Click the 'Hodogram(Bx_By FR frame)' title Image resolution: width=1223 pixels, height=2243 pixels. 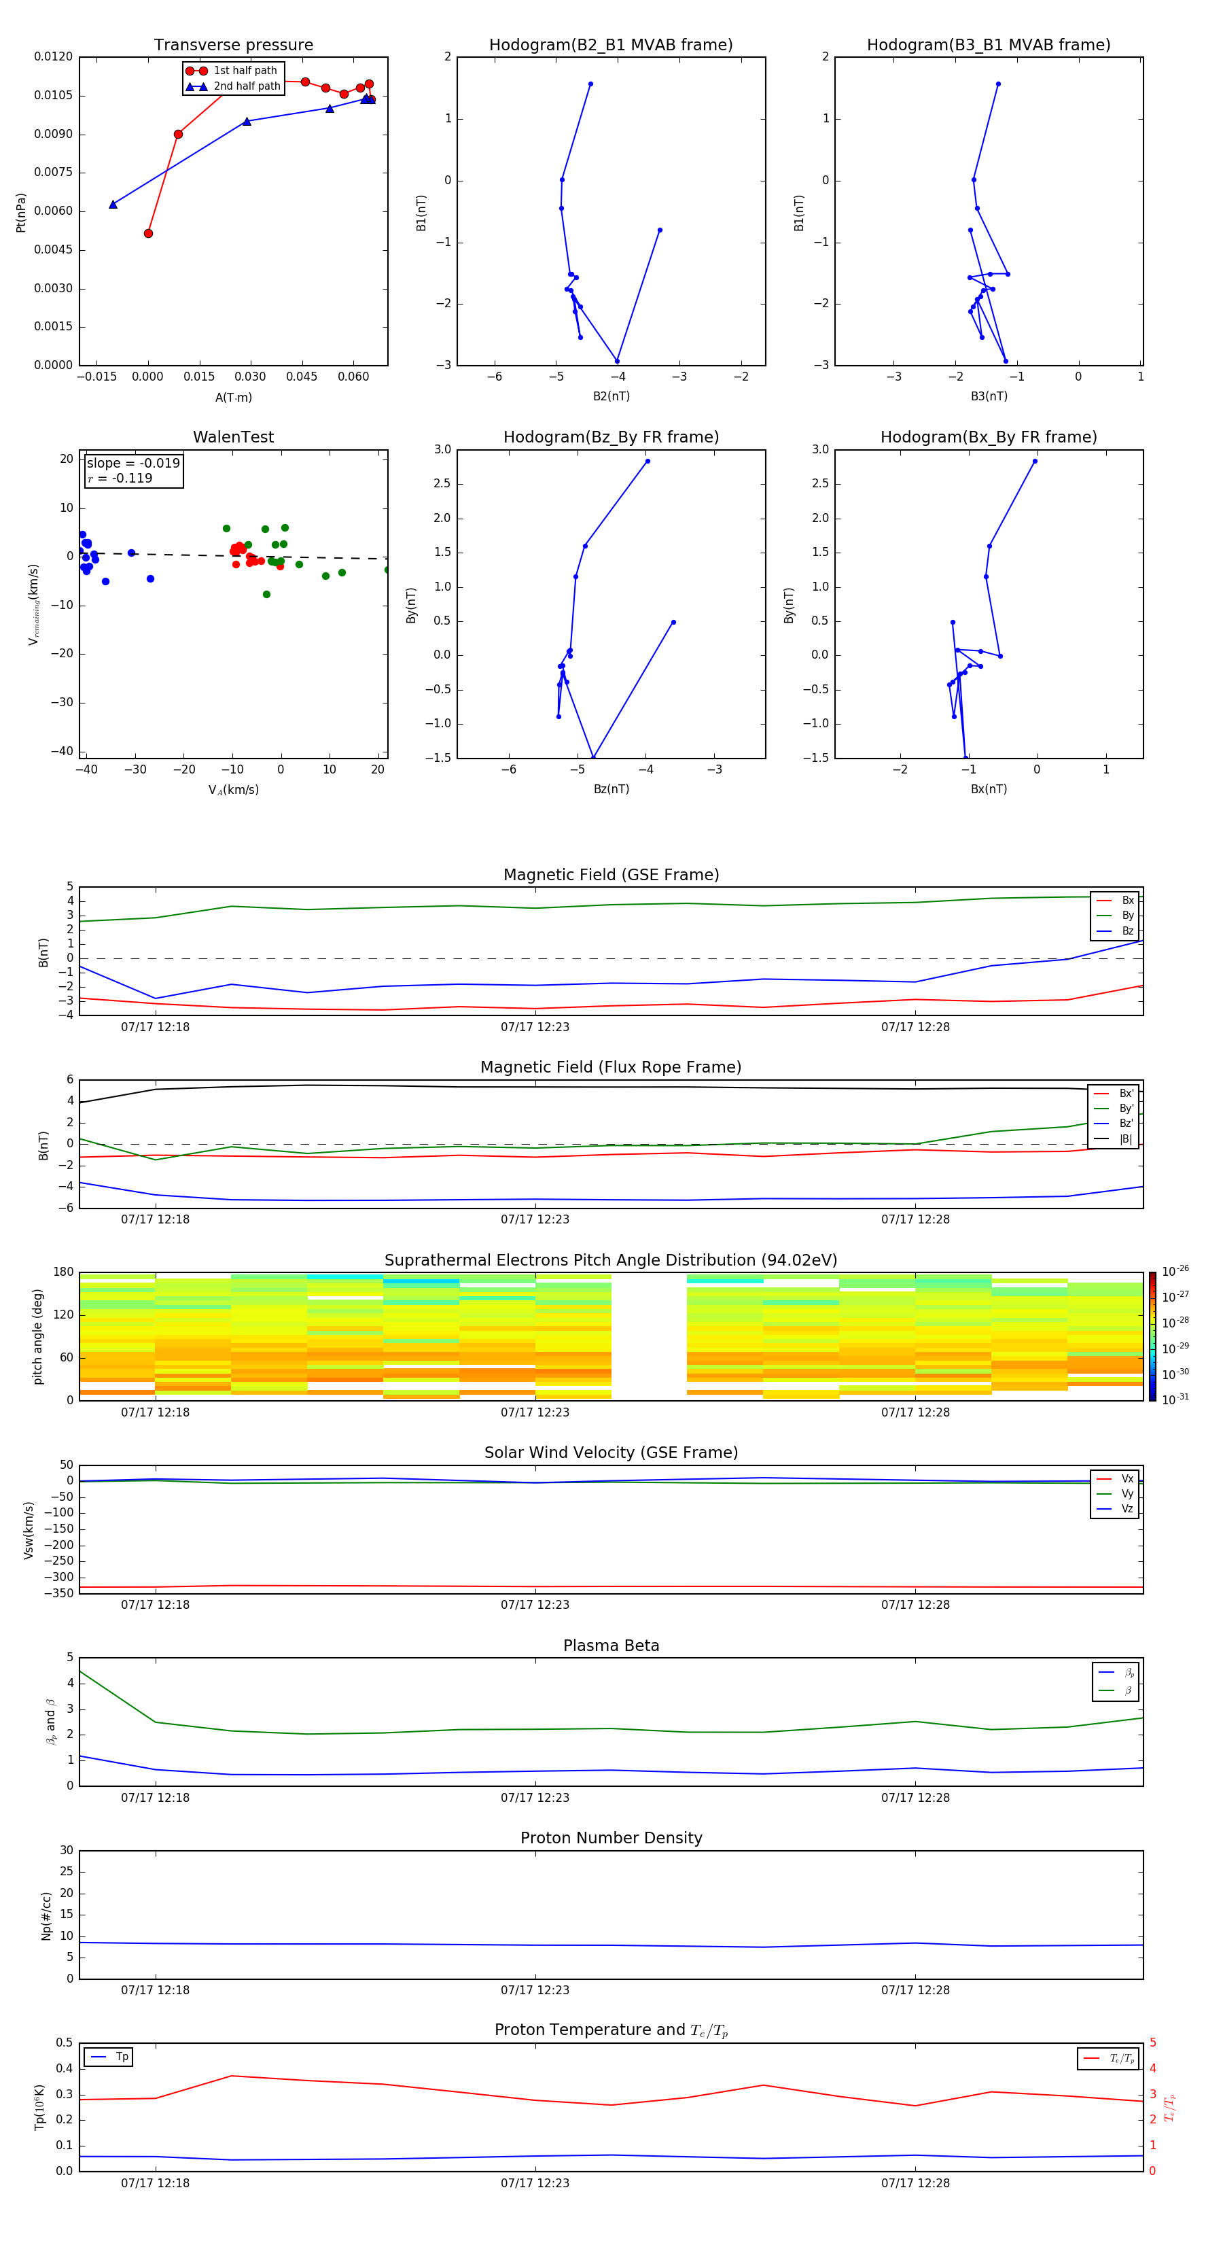[989, 437]
